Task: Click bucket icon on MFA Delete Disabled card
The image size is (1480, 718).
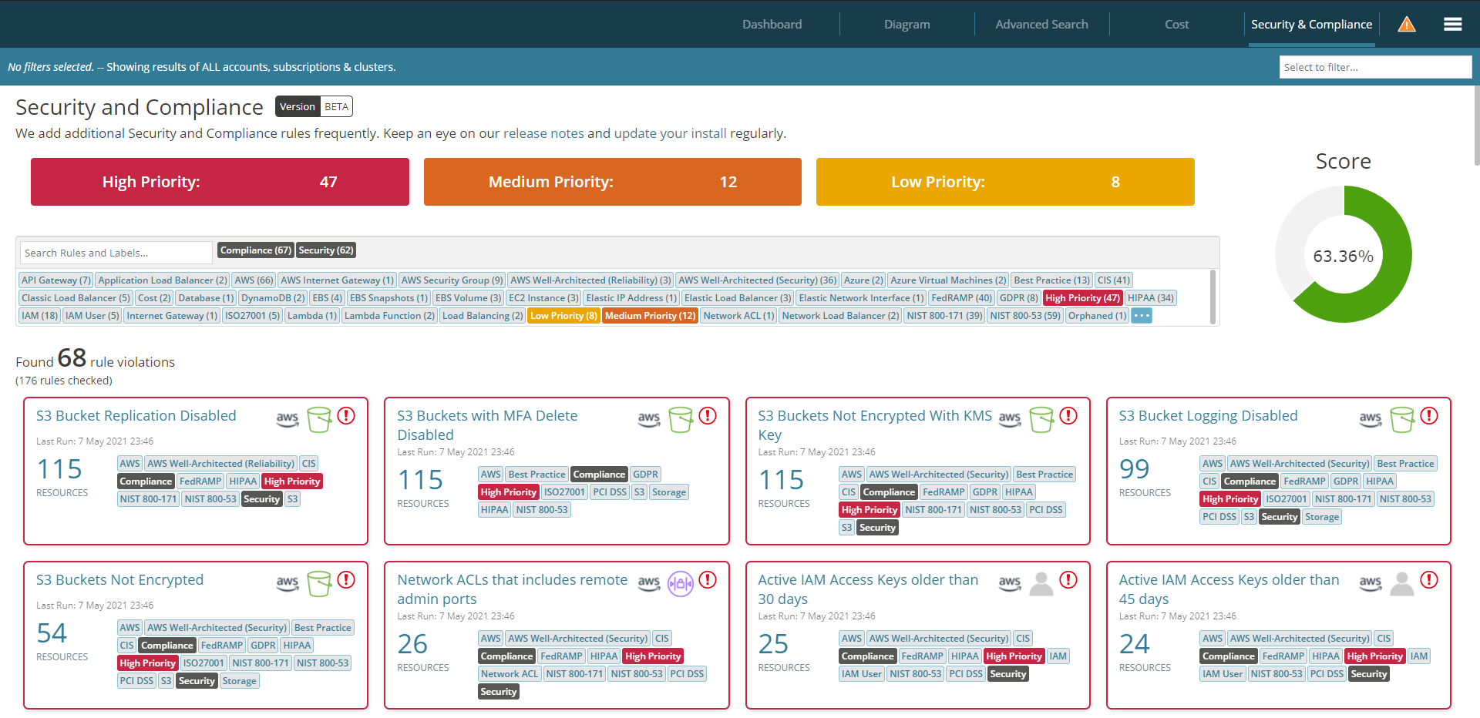Action: 681,420
